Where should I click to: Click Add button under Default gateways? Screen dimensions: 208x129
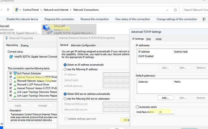pyautogui.click(x=163, y=98)
